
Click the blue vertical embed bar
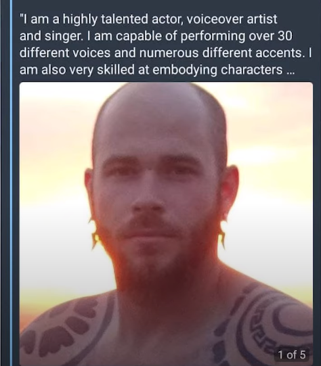point(11,183)
